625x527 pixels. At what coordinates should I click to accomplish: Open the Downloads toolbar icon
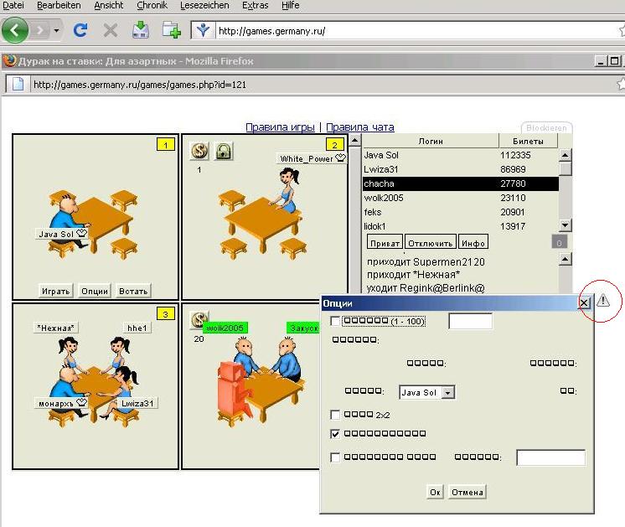pos(140,30)
